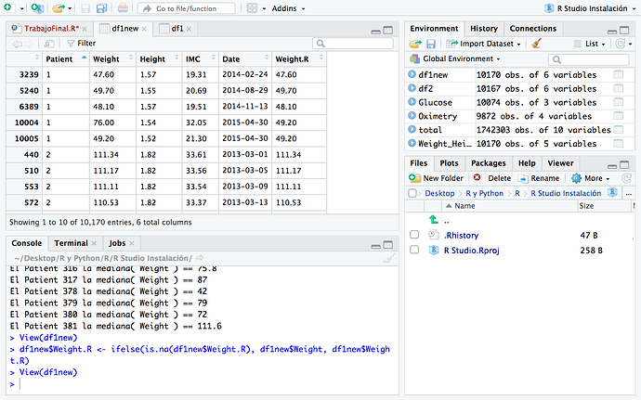This screenshot has height=400, width=641.
Task: Open Glucose table view icon
Action: click(619, 102)
